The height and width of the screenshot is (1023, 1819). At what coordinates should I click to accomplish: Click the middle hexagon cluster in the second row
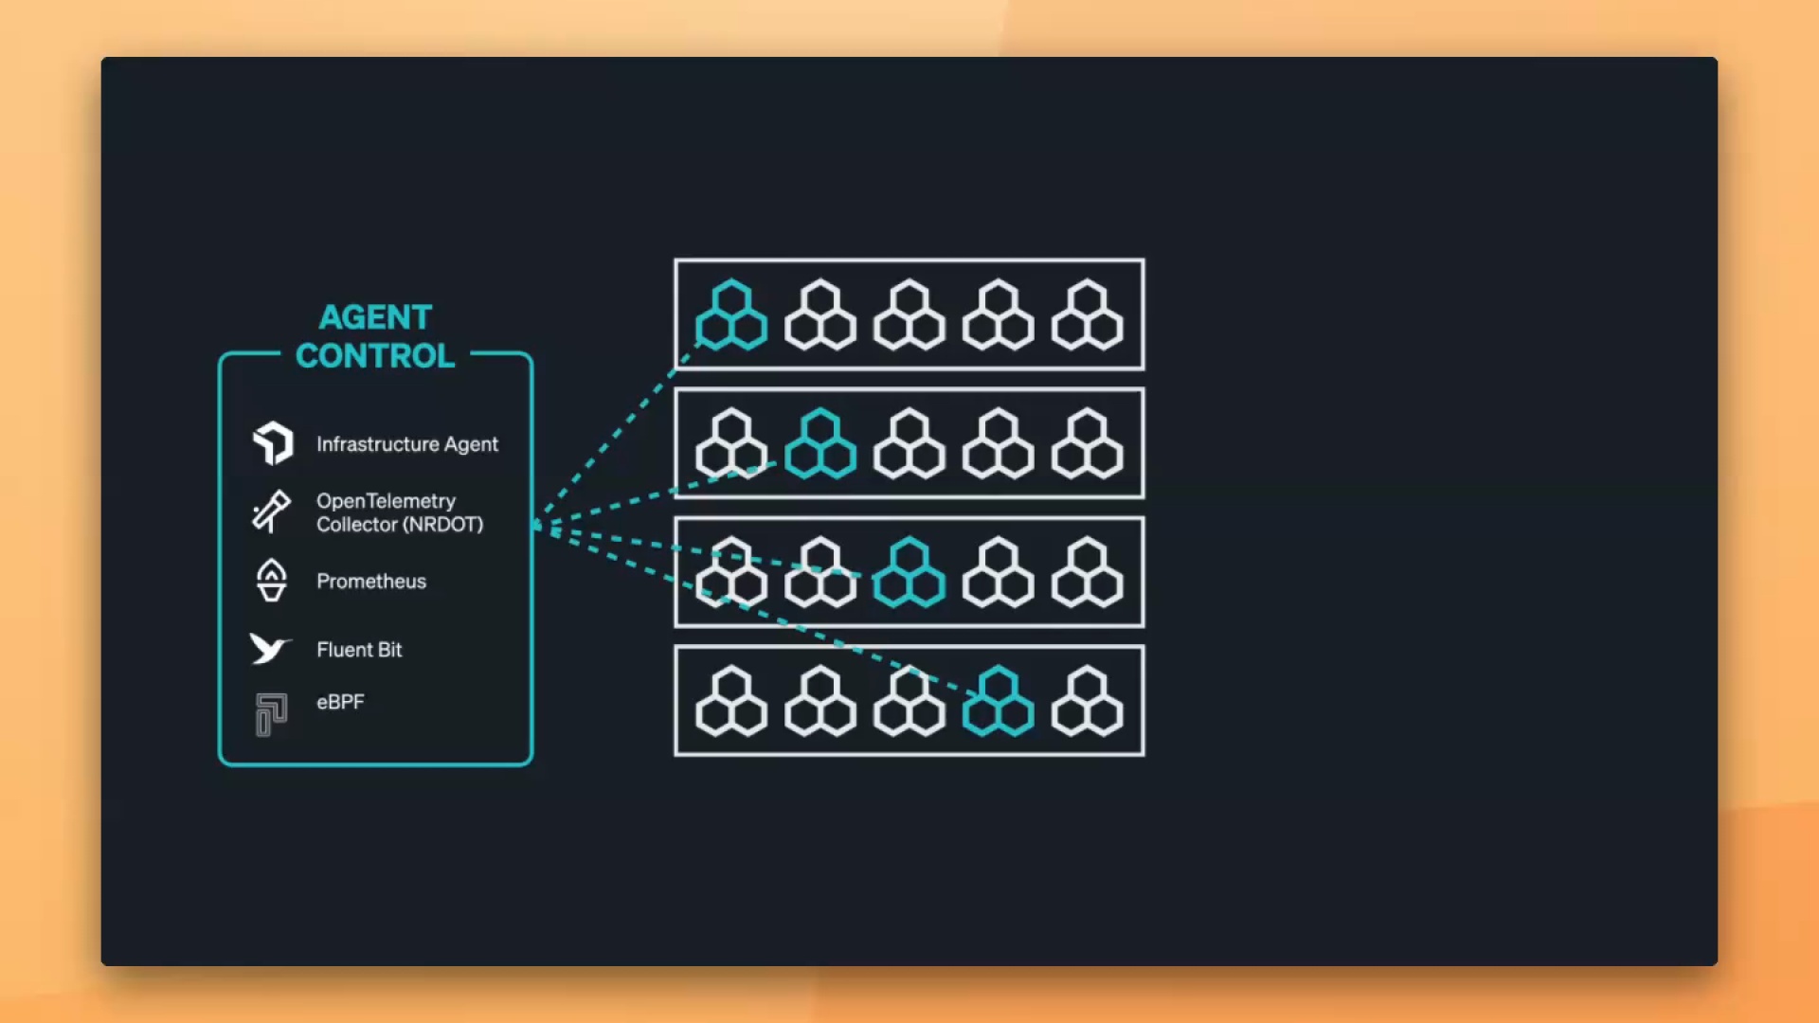[x=909, y=444]
